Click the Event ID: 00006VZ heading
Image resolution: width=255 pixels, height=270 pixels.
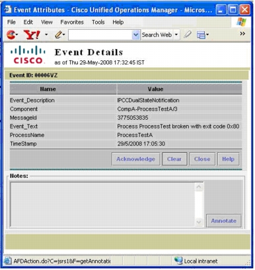coord(34,75)
